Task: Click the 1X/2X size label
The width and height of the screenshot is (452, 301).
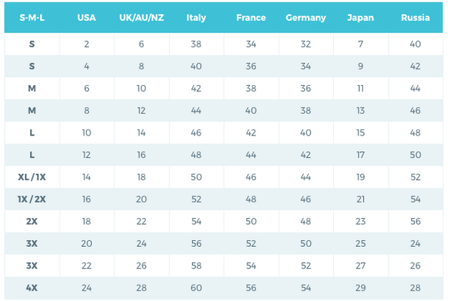Action: [x=32, y=199]
